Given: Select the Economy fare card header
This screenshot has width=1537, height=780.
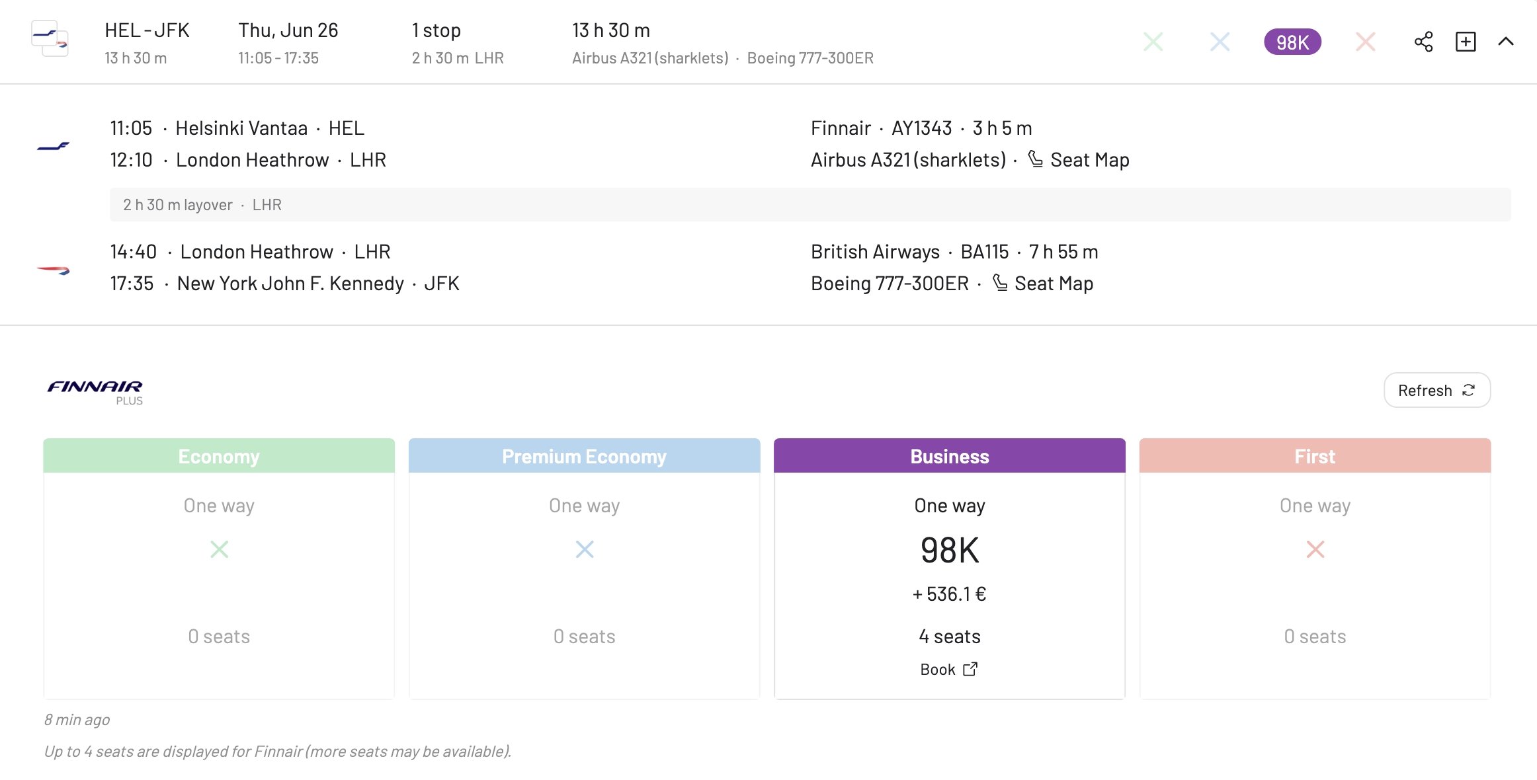Looking at the screenshot, I should point(219,455).
